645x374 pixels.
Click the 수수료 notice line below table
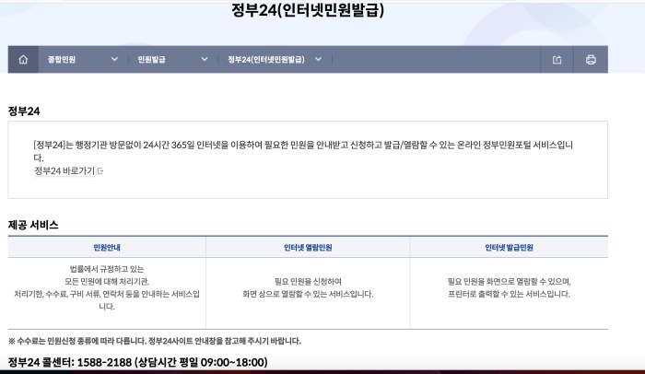155,341
